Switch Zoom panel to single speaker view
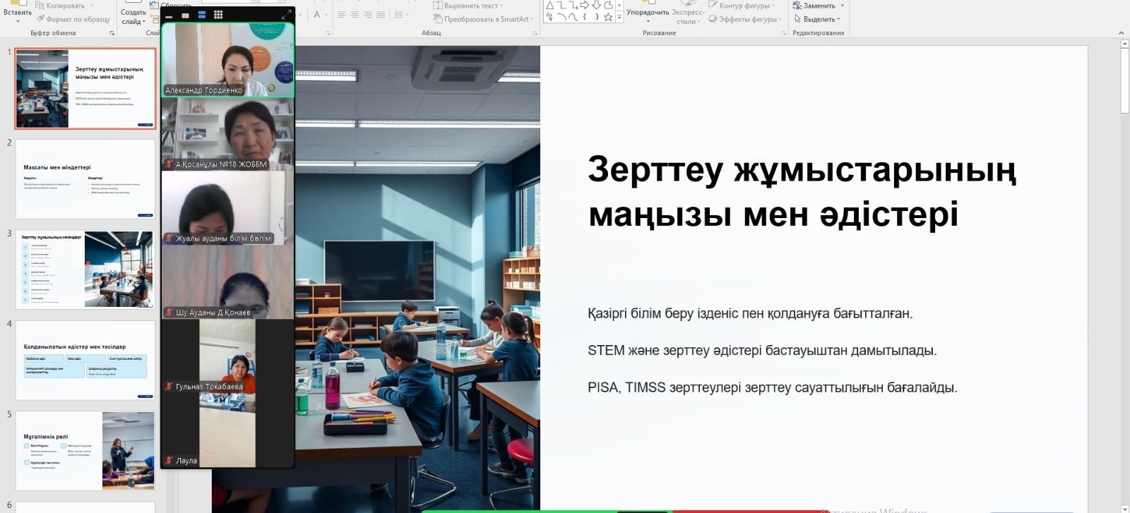1130x513 pixels. click(x=185, y=16)
